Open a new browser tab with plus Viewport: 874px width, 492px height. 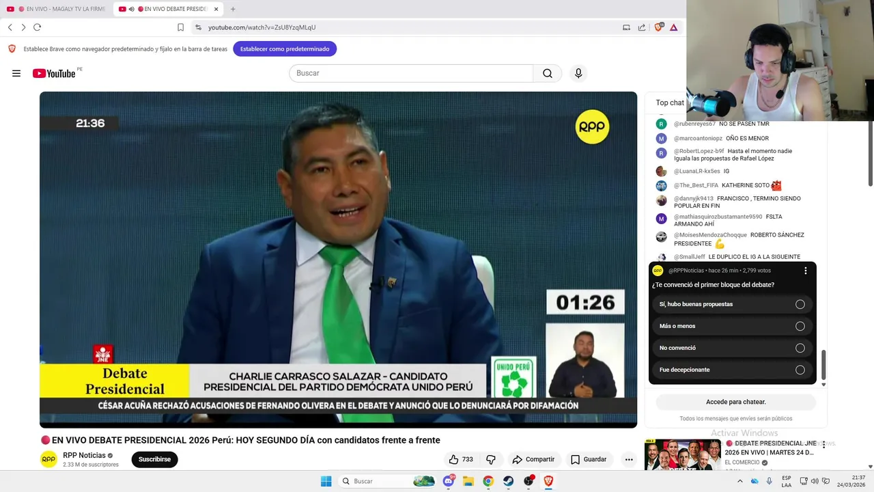click(x=233, y=9)
